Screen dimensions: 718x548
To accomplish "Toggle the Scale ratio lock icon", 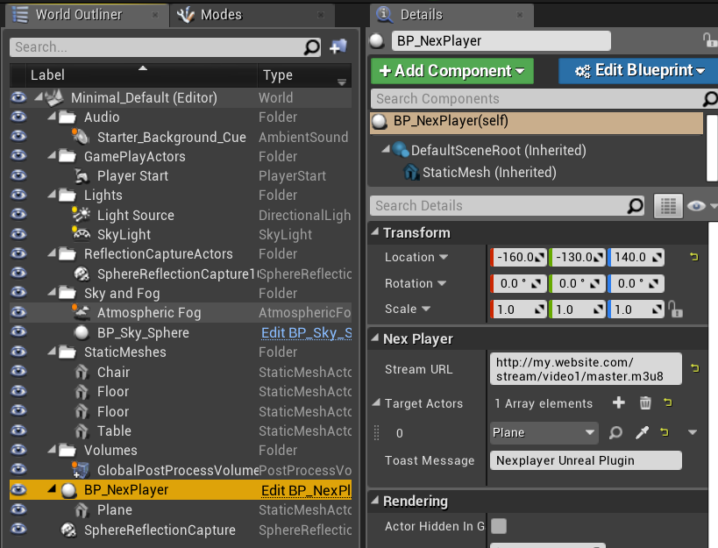I will [x=675, y=309].
